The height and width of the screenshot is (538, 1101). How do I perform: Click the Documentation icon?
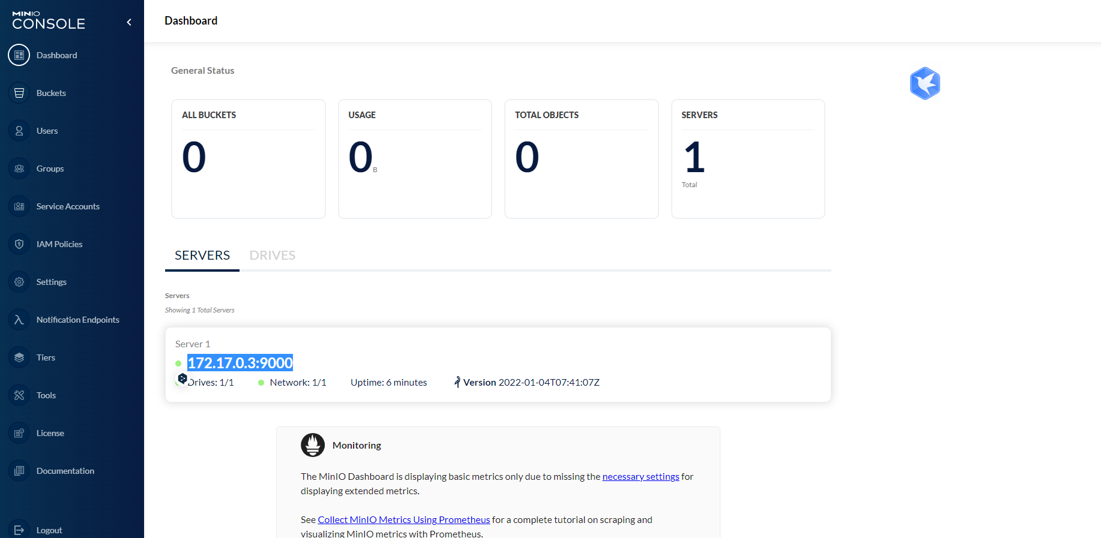(19, 471)
